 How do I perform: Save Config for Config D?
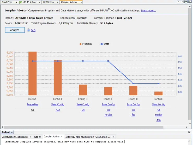(x=133, y=105)
